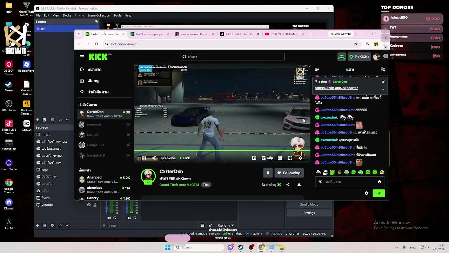Switch to the TikTok browser tab
Screen dimensions: 449x253
tap(240, 34)
